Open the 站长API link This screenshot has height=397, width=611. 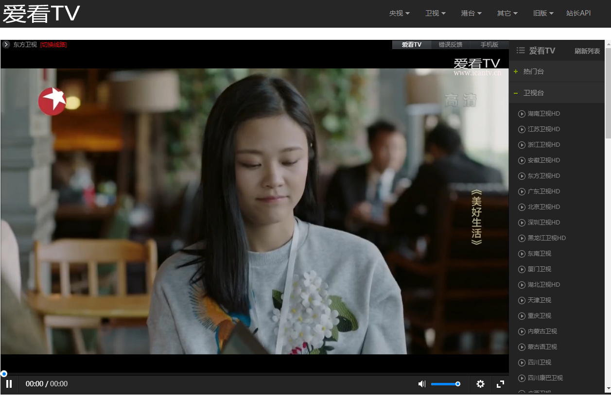578,13
